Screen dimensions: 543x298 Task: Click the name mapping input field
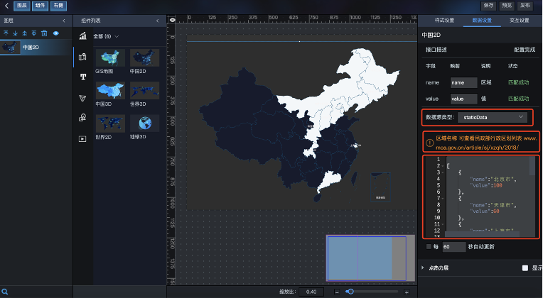(463, 82)
